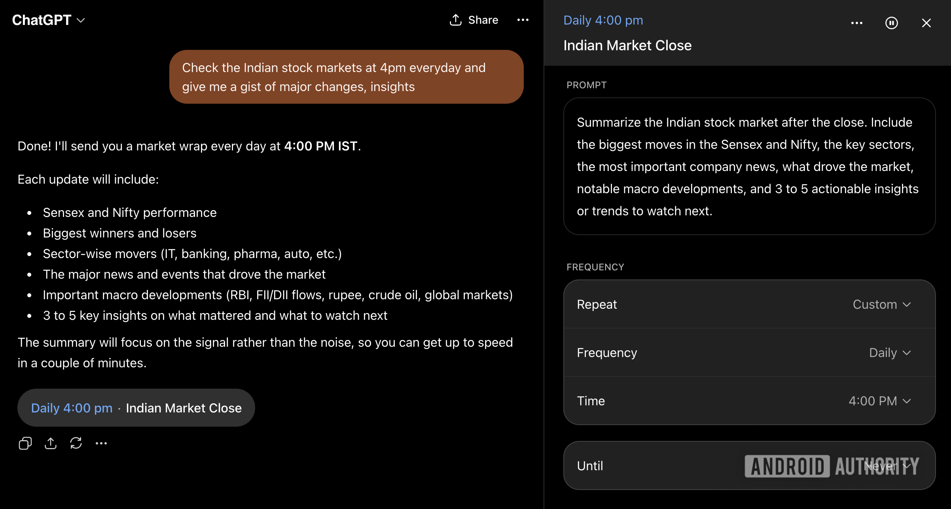Click the Share button in the chat header
951x509 pixels.
click(x=474, y=20)
